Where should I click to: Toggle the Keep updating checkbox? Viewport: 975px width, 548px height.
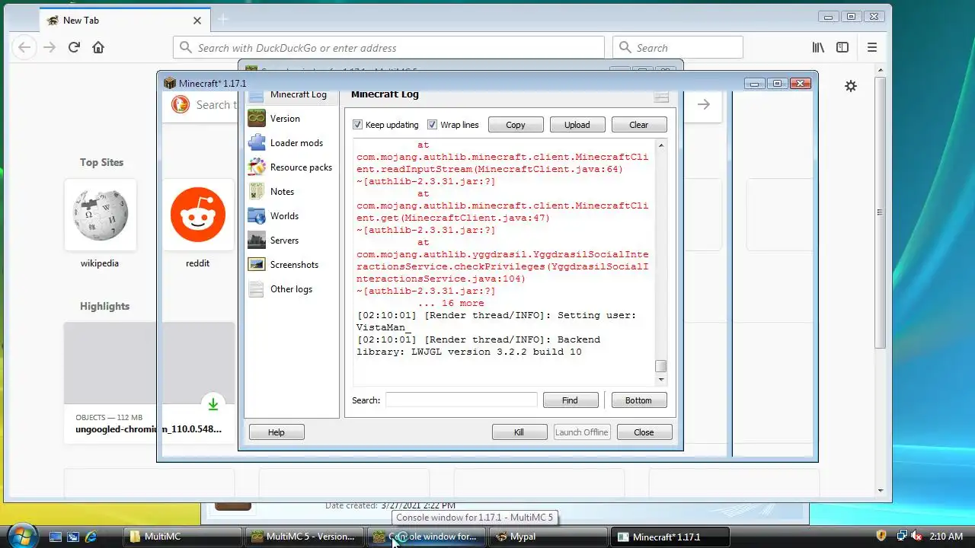(x=357, y=125)
